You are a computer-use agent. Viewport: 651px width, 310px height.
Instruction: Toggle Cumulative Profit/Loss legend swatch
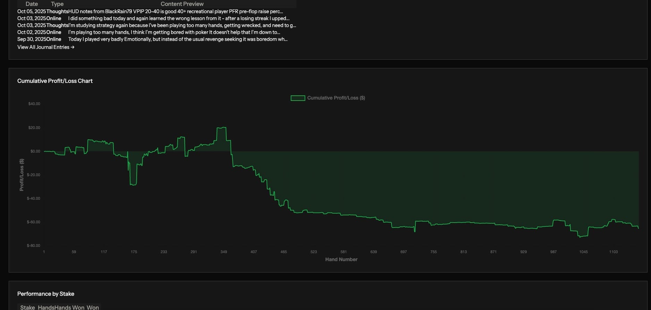pos(298,98)
